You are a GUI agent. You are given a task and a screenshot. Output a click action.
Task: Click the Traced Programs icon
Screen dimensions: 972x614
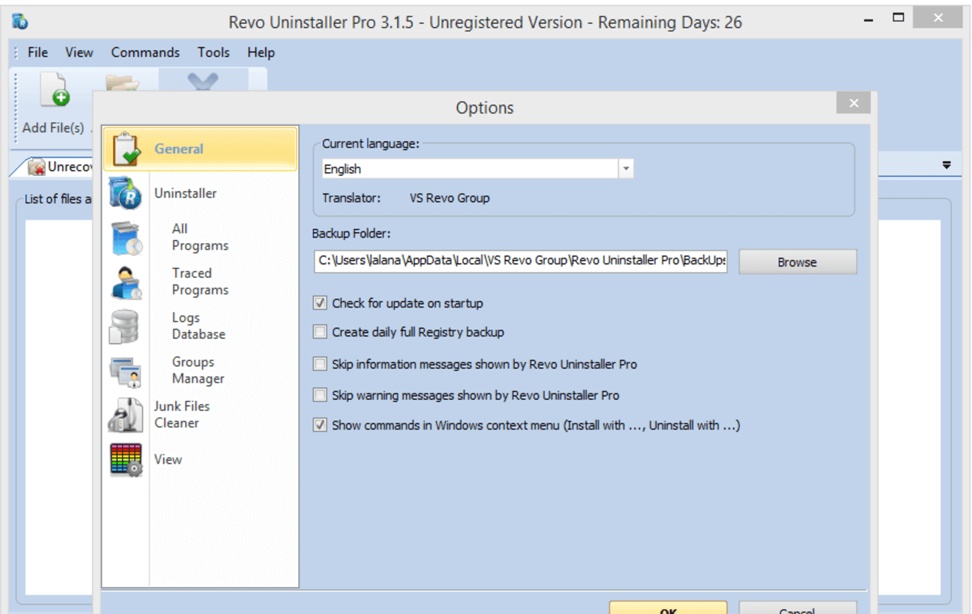tap(126, 282)
